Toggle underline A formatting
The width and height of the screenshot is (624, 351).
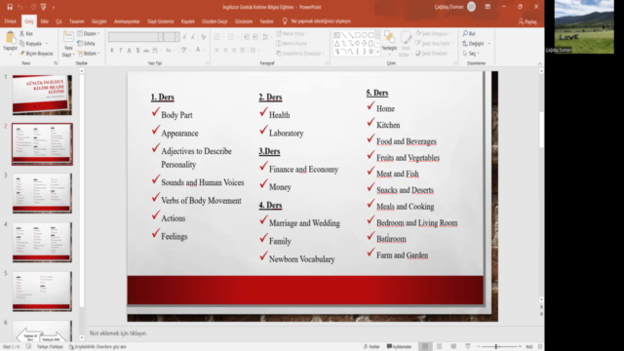click(x=129, y=50)
